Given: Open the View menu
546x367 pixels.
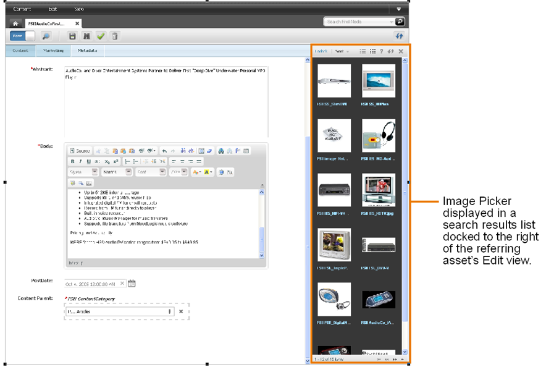Looking at the screenshot, I should 79,9.
